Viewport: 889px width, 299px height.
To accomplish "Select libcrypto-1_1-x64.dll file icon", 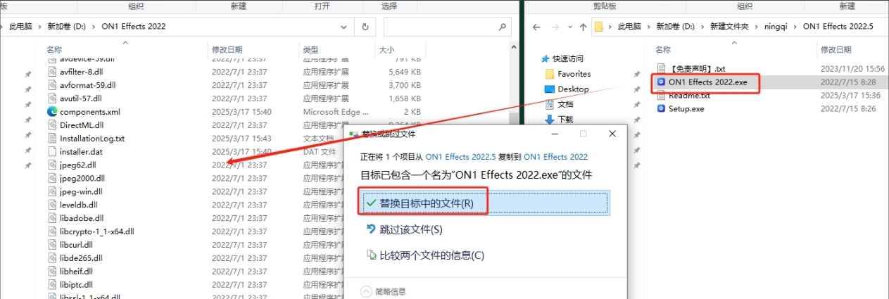I will pos(52,231).
